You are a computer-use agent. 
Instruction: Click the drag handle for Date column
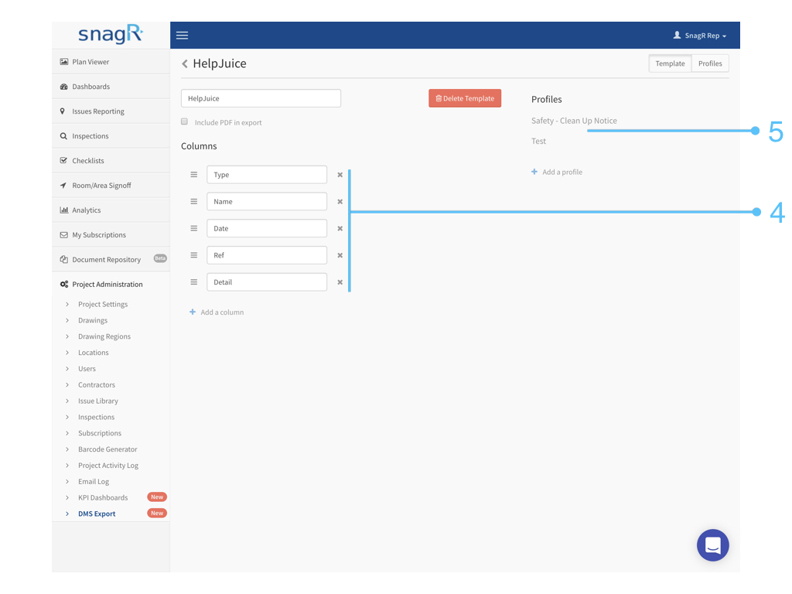pos(194,228)
